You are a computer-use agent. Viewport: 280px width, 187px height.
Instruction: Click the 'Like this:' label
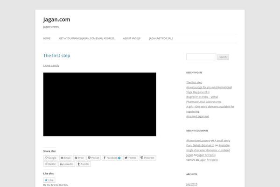pyautogui.click(x=49, y=173)
